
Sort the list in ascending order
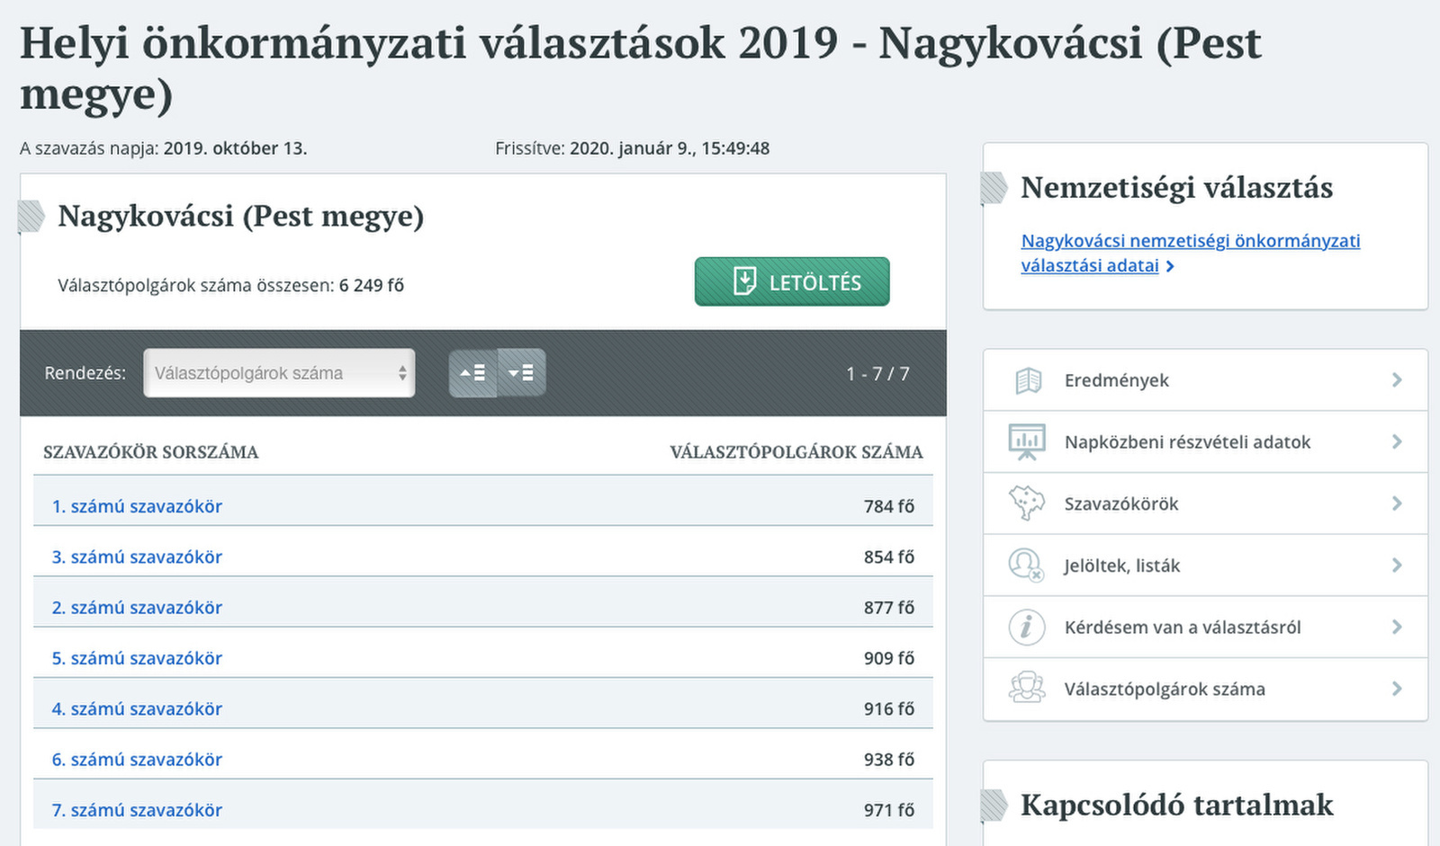click(473, 373)
